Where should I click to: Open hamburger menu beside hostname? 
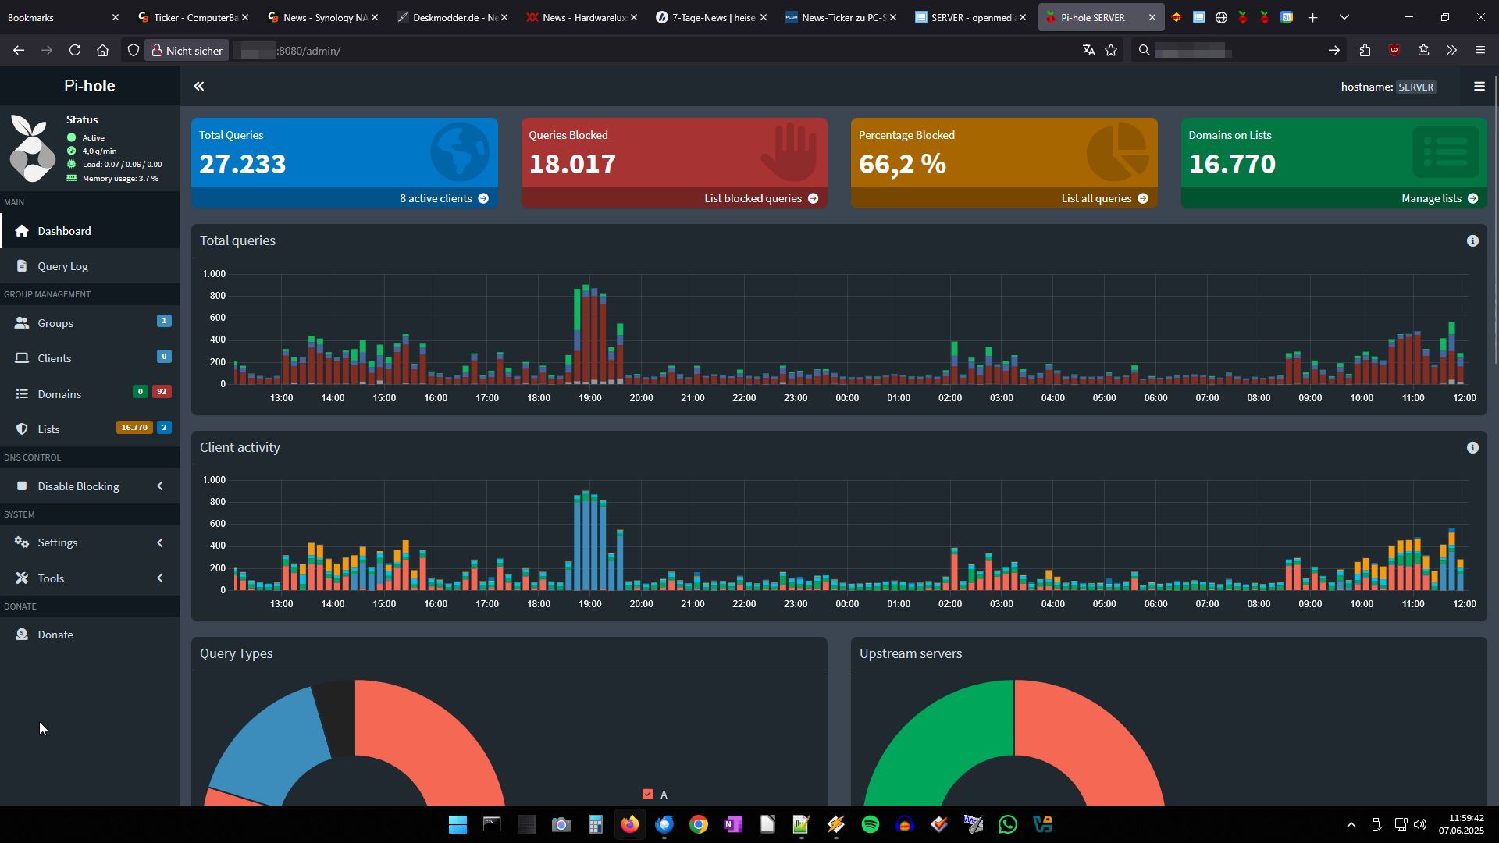1479,87
